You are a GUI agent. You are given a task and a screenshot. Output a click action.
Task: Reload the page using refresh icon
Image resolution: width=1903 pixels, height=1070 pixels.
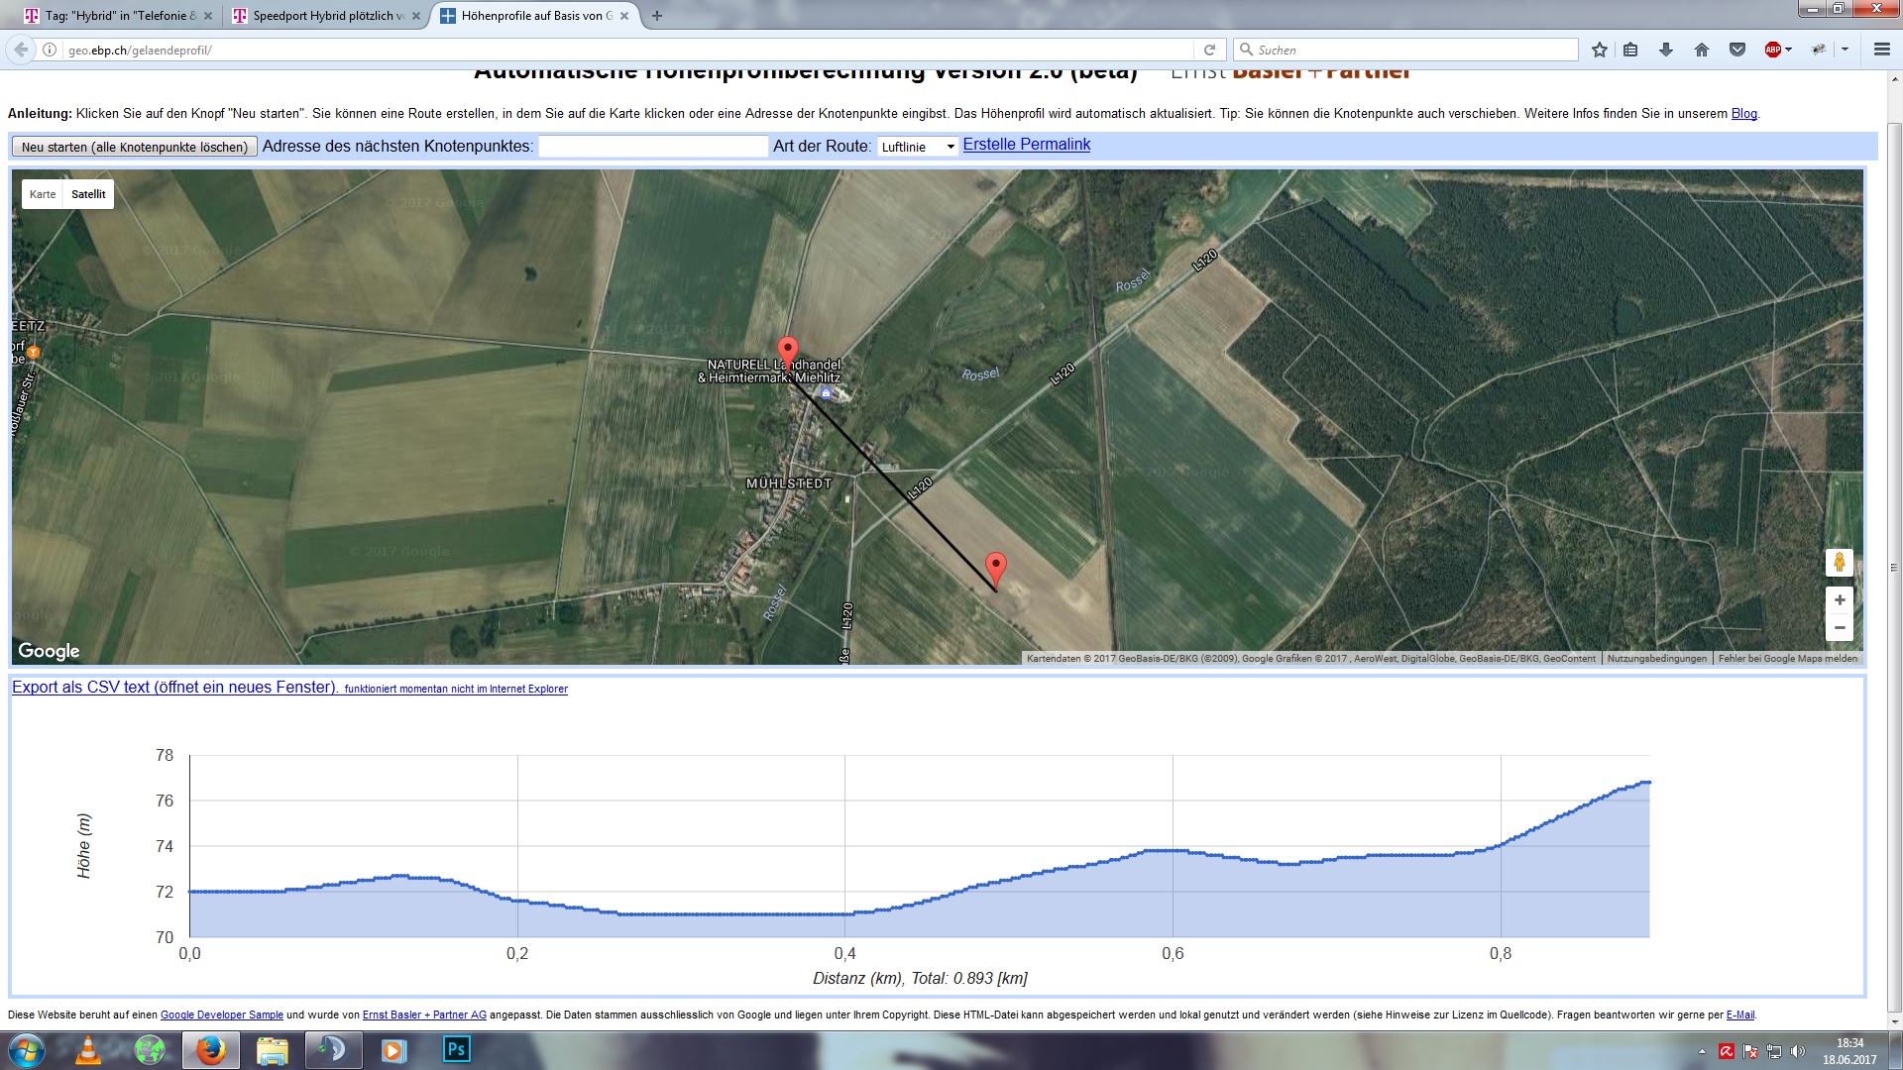1209,50
